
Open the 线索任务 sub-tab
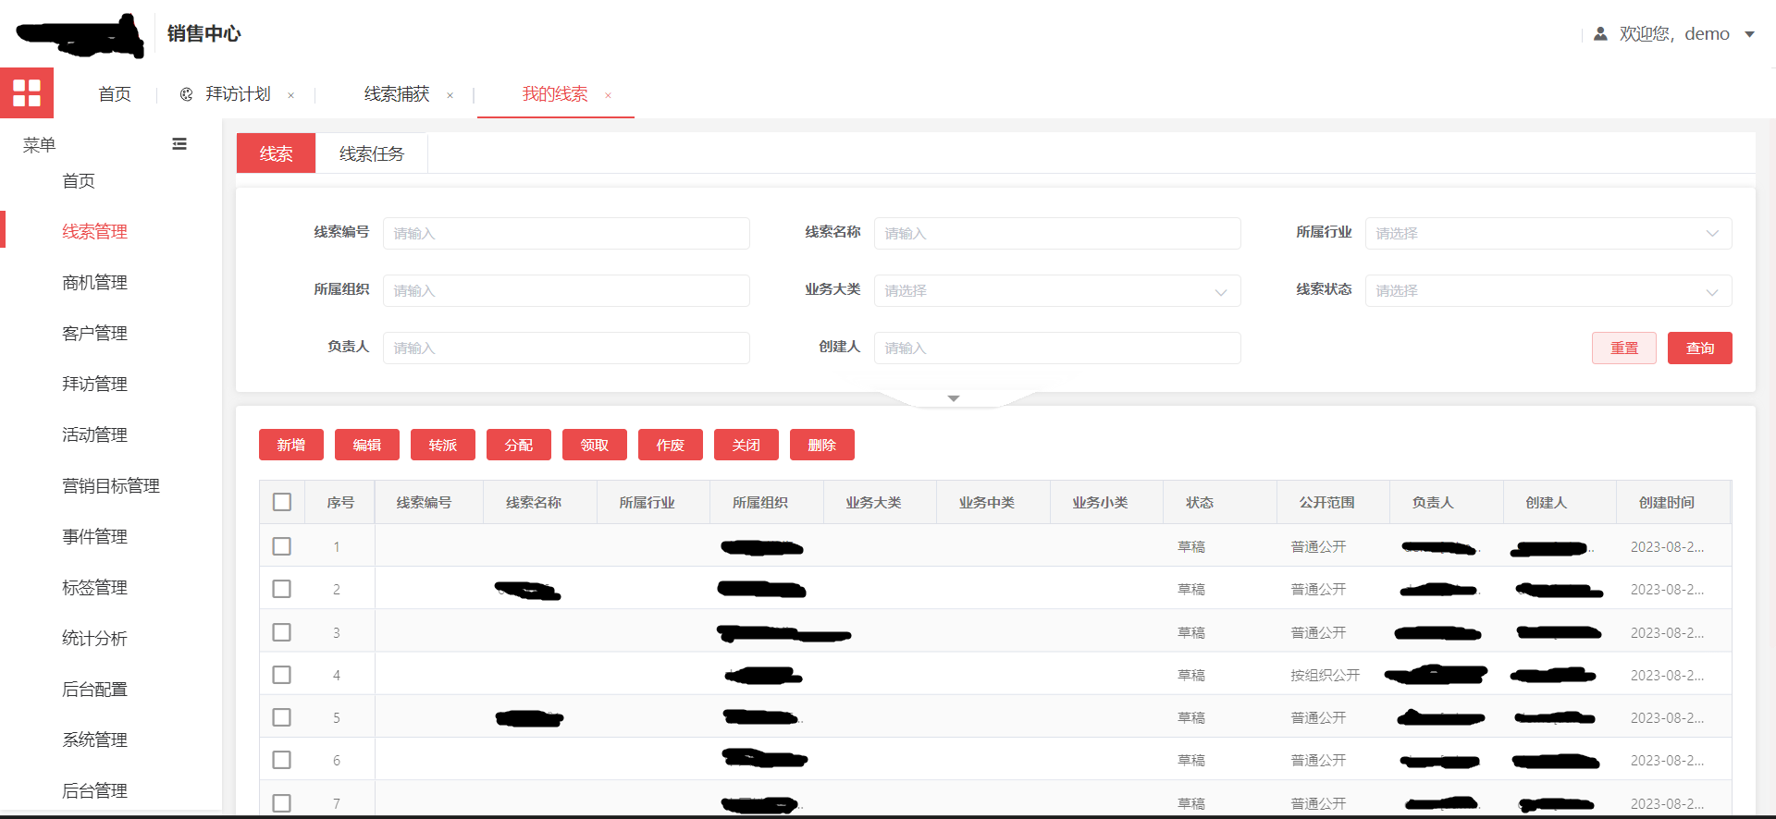pyautogui.click(x=372, y=153)
